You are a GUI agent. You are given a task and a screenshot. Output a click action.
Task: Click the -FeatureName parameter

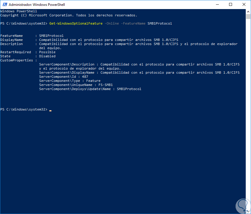coord(133,23)
